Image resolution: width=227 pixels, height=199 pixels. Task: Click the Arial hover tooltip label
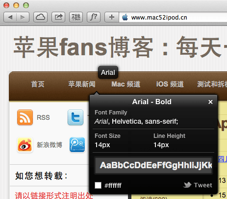(108, 72)
